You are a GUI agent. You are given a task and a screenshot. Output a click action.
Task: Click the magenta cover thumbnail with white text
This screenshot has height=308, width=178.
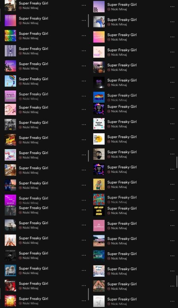tap(10, 200)
